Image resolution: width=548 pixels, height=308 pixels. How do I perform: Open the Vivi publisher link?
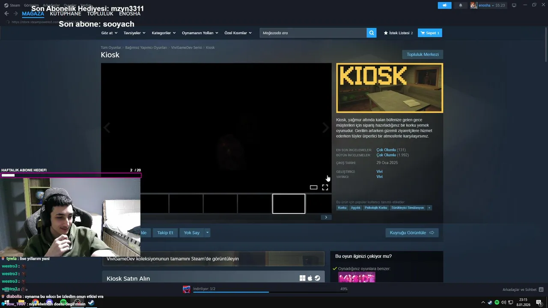(x=379, y=177)
